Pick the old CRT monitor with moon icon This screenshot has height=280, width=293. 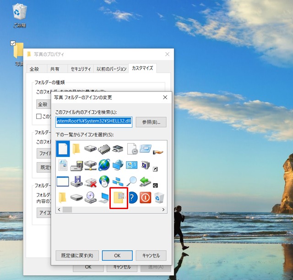coord(146,165)
